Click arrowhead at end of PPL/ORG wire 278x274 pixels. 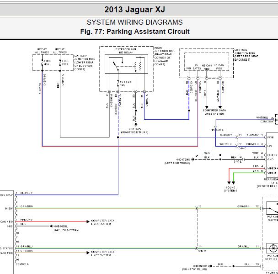pyautogui.click(x=88, y=221)
